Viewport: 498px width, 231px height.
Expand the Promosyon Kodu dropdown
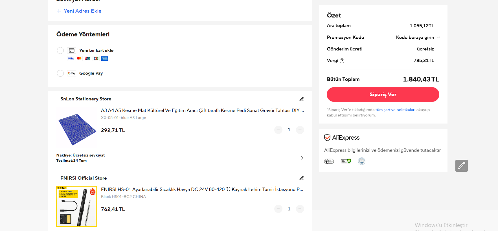(x=438, y=37)
